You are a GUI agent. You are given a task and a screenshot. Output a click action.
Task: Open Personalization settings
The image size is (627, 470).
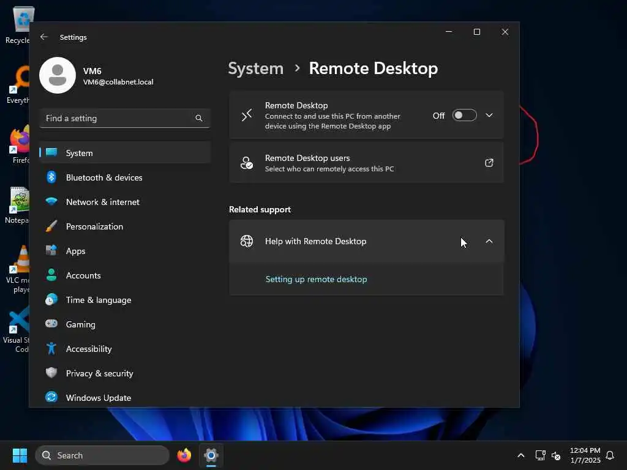125,226
